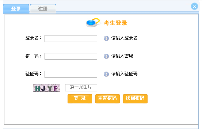Screen dimensions: 202x133
Task: Click the 考生登录 heading text
Action: pos(115,23)
